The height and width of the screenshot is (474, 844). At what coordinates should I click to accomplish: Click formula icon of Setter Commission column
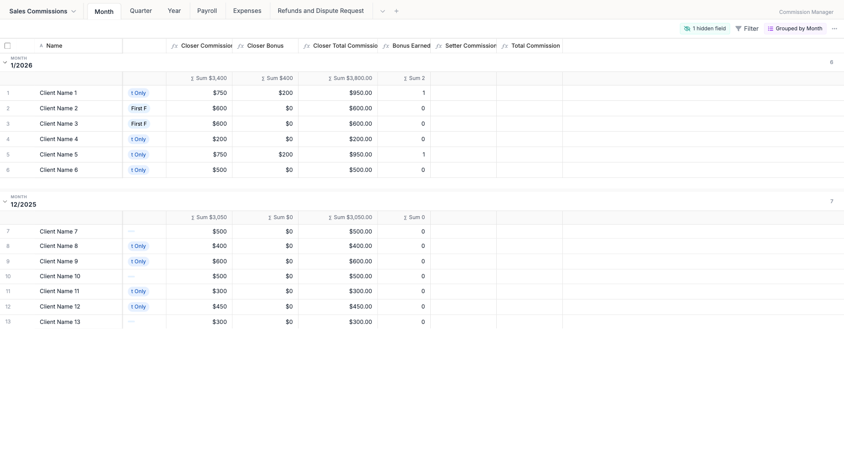coord(439,46)
